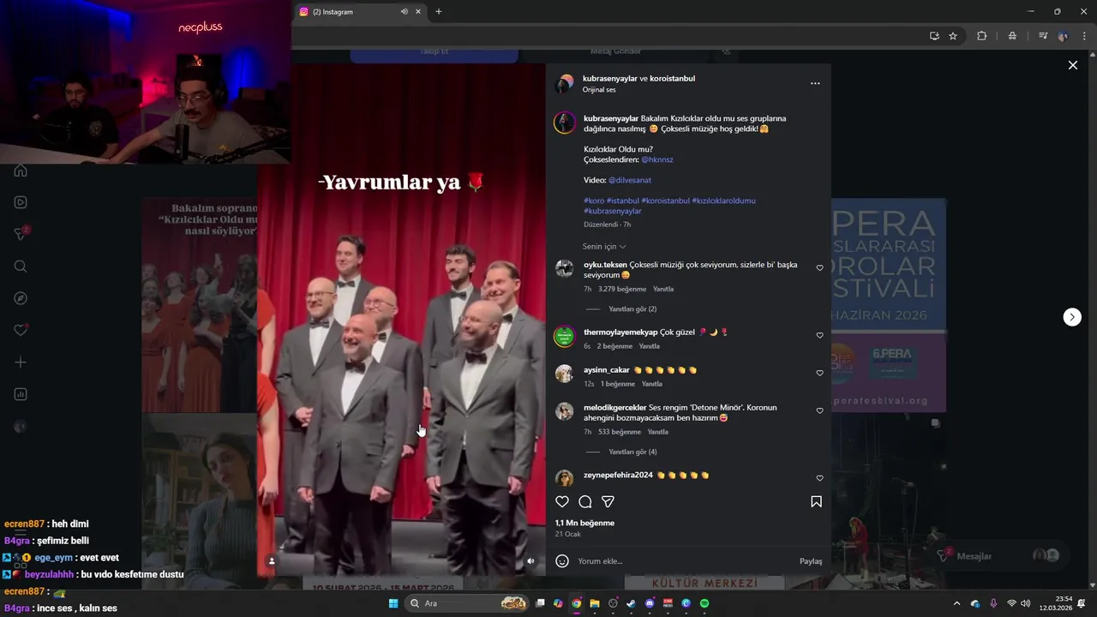Like oyku.teksen's comment
The height and width of the screenshot is (617, 1097).
[819, 268]
